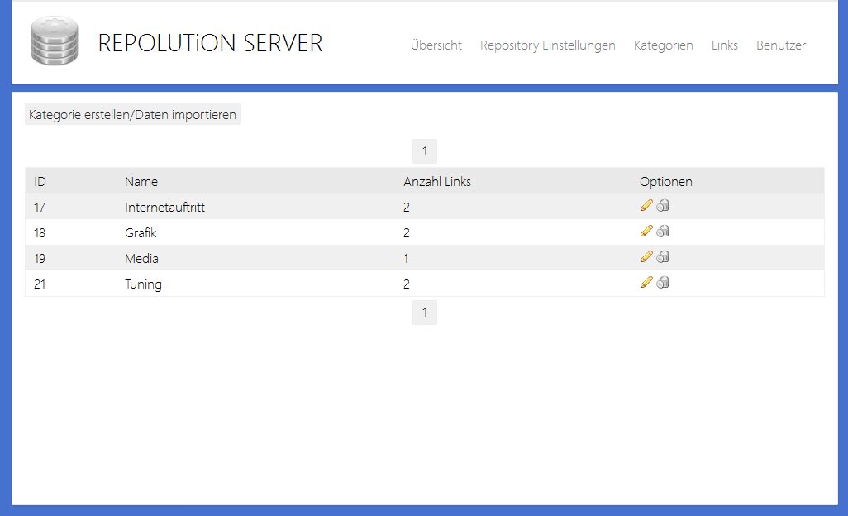Open the Benutzer section
The width and height of the screenshot is (848, 516).
click(780, 45)
